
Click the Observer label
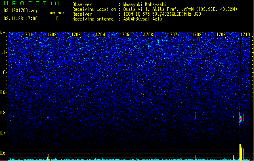click(82, 4)
